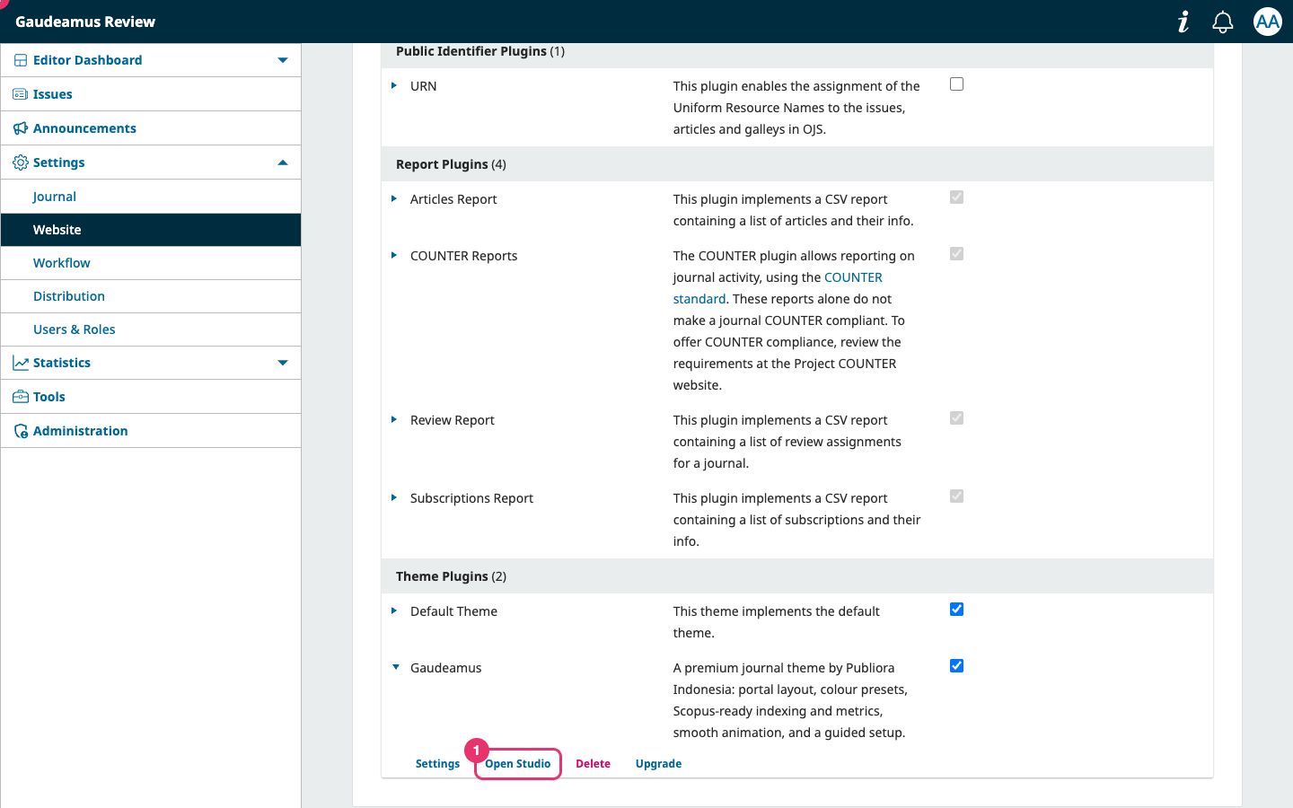Expand the Default Theme row
Viewport: 1293px width, 808px height.
(394, 610)
